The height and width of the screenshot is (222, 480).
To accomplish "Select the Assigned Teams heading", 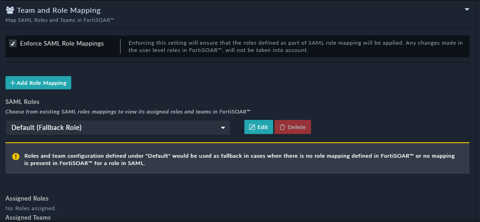I will pos(28,218).
